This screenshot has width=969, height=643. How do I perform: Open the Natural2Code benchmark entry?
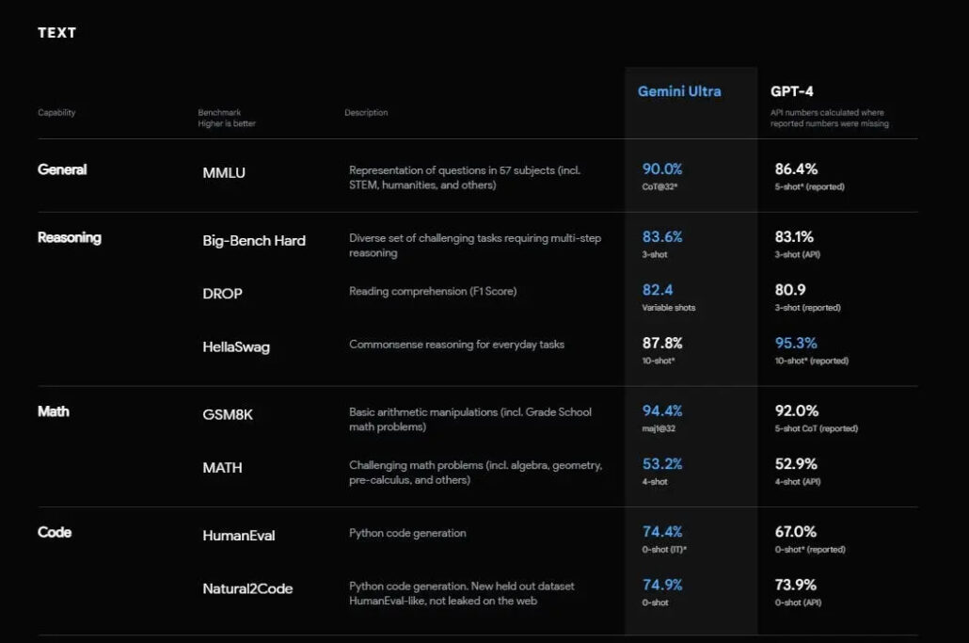[247, 589]
